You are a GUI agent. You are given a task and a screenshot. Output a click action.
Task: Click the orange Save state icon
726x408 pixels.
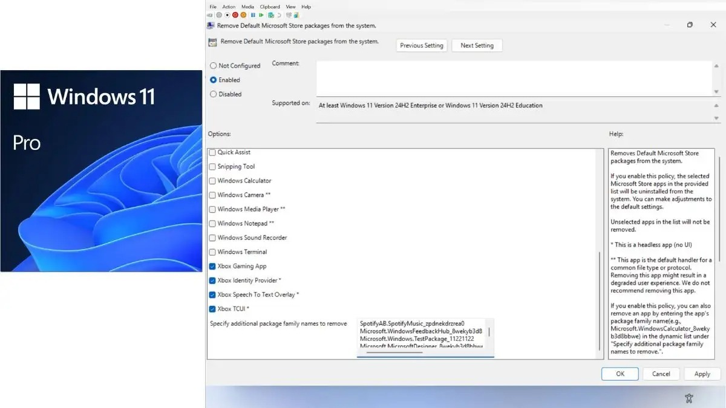click(x=243, y=15)
